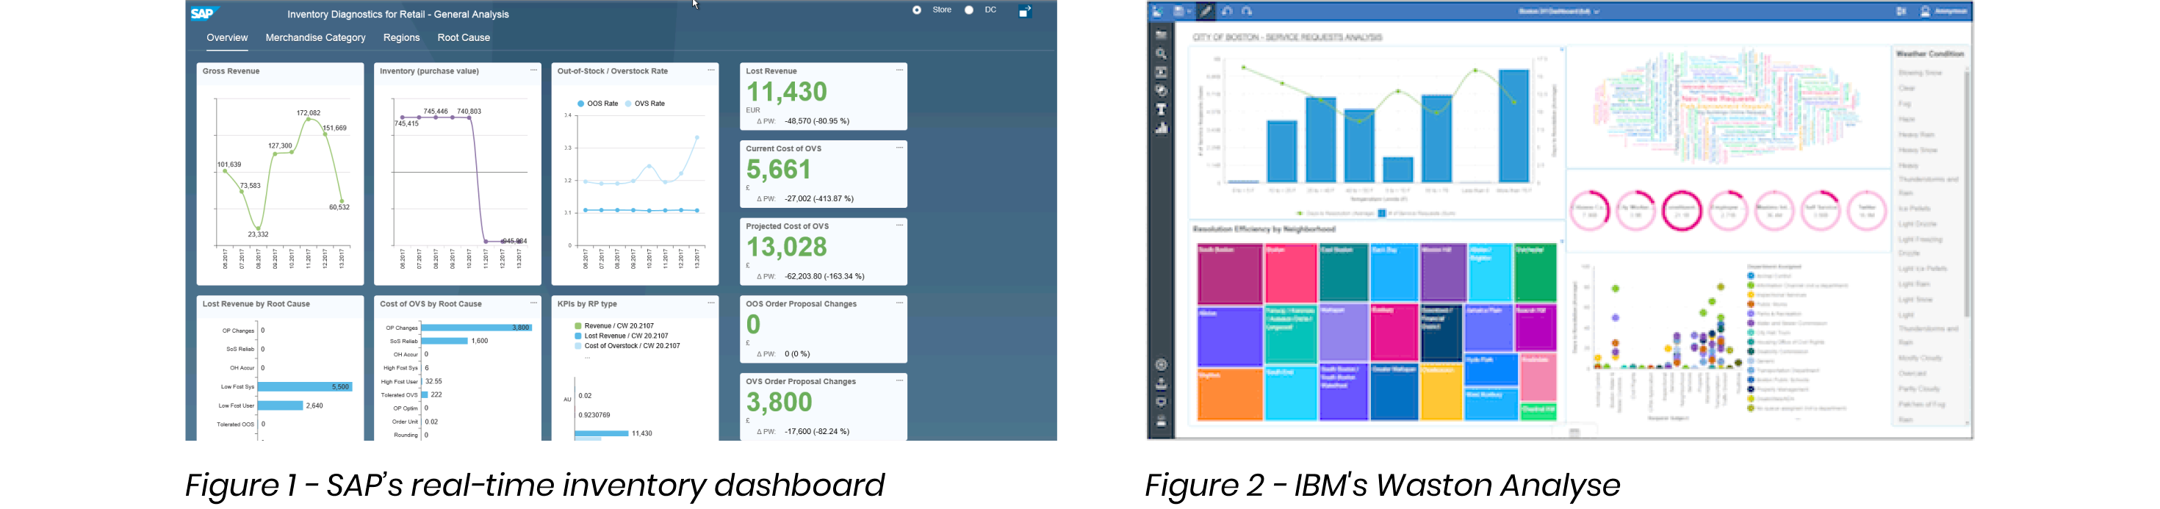This screenshot has width=2160, height=509.
Task: Select Partly Cloudy in Weather Condition list
Action: tap(1919, 389)
